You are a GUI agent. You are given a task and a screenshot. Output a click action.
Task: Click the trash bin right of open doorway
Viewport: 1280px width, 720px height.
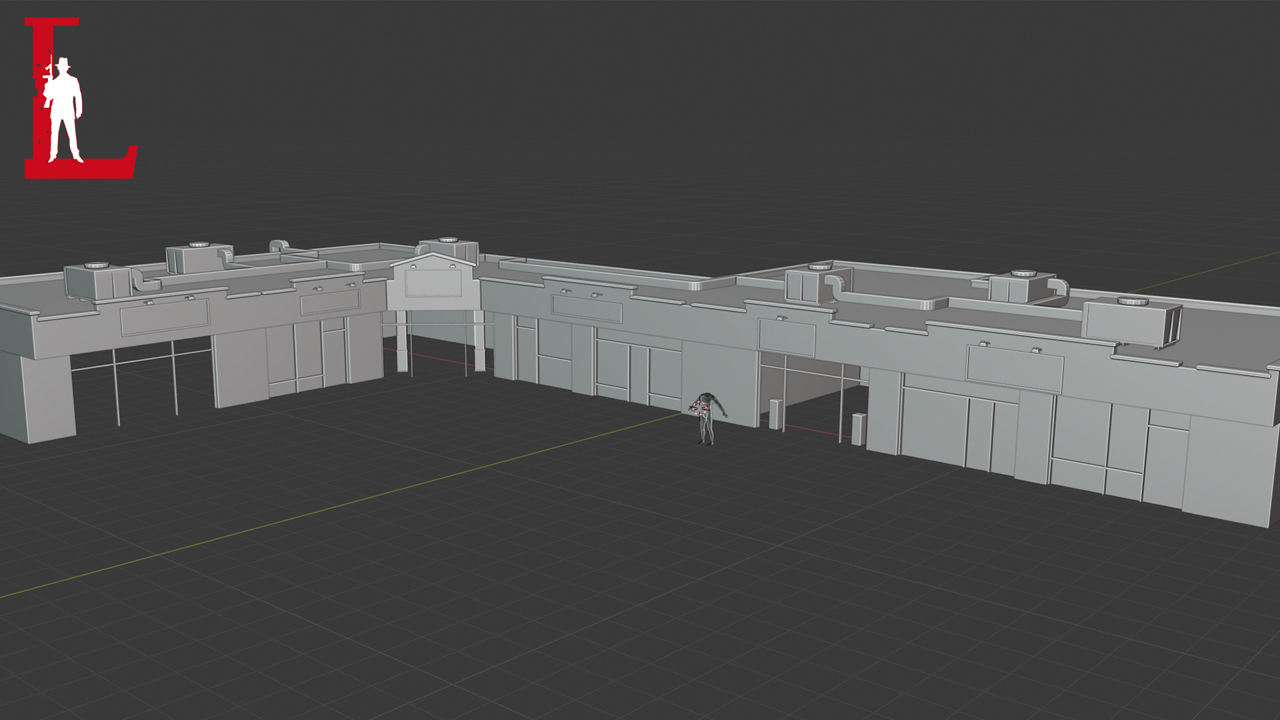(859, 429)
